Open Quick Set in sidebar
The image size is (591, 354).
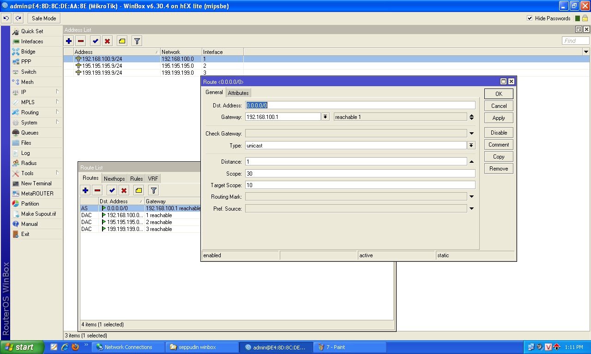click(x=36, y=31)
